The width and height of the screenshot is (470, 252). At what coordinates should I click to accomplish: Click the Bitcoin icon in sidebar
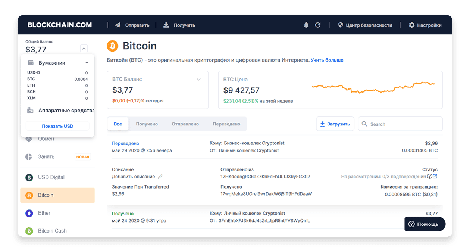(29, 195)
